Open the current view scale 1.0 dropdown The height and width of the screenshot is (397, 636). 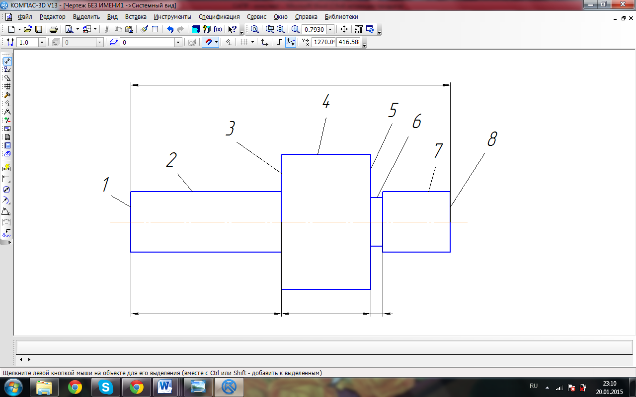(x=42, y=42)
